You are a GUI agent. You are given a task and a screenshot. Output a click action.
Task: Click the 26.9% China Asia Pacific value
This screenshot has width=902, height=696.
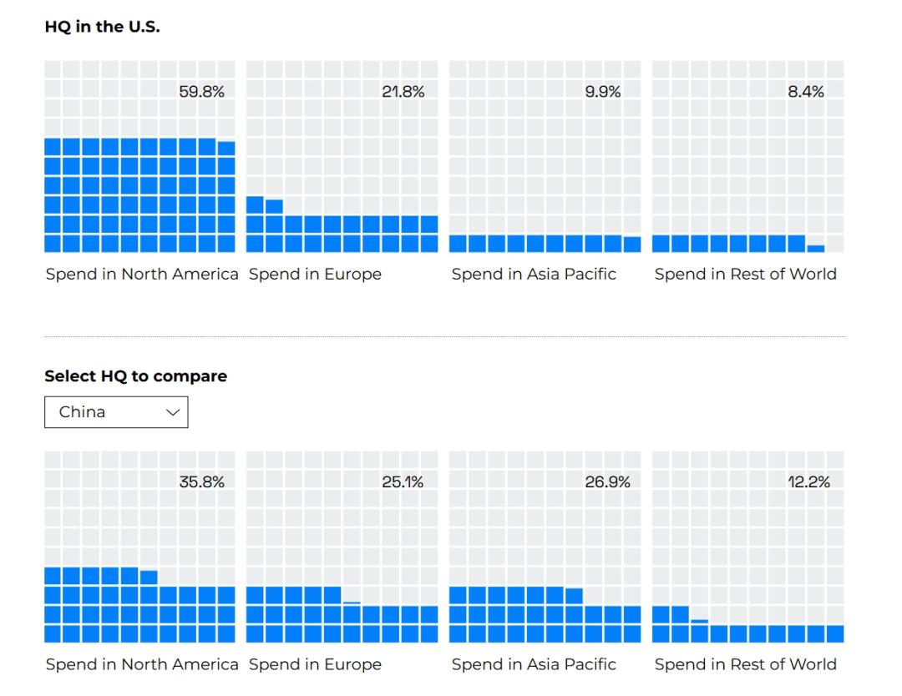tap(607, 482)
